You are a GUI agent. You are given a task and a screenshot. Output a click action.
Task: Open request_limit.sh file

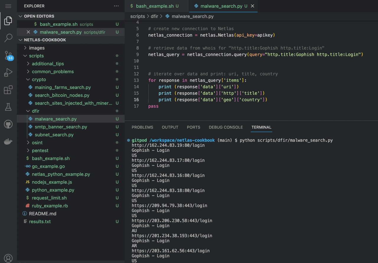point(71,198)
